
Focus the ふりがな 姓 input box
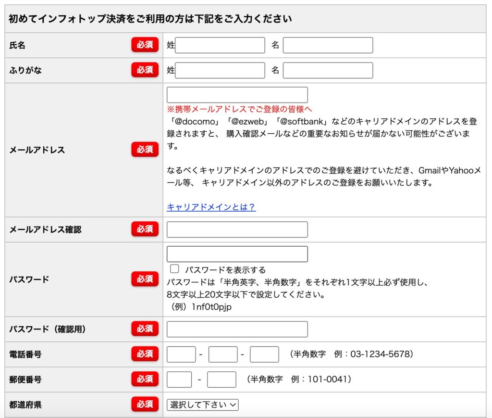220,70
